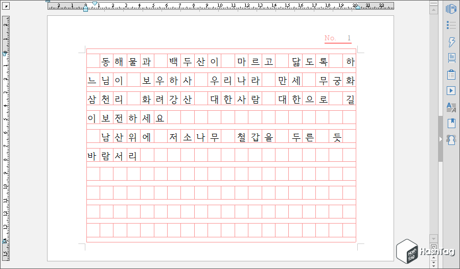The image size is (460, 269).
Task: Click the cell containing '듯'
Action: (336, 136)
